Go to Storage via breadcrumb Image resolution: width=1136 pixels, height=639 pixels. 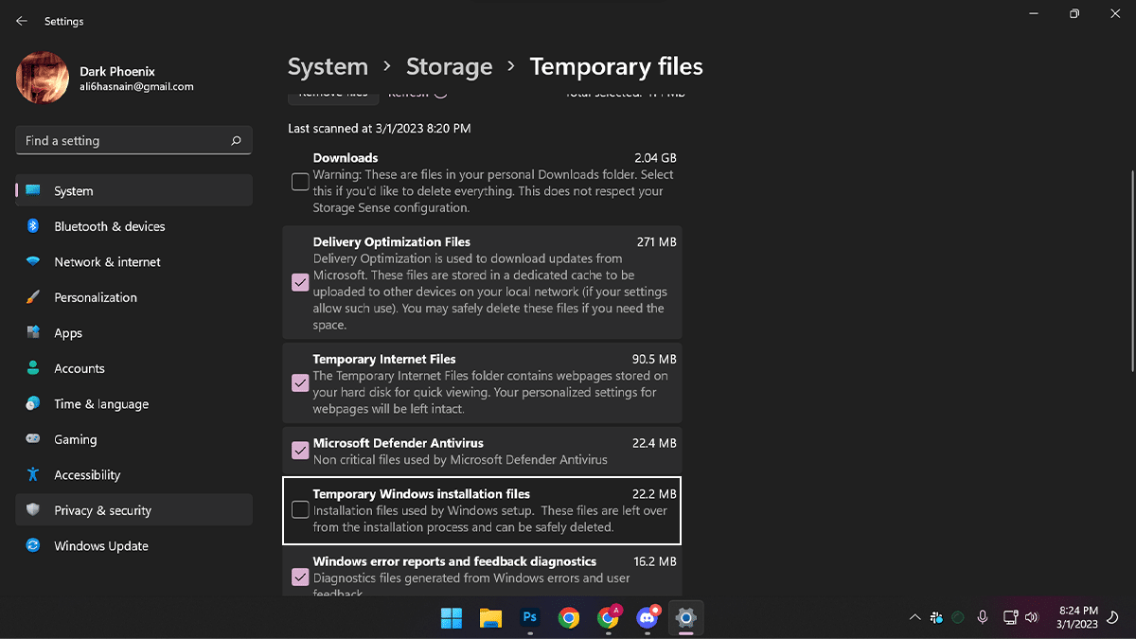coord(449,67)
